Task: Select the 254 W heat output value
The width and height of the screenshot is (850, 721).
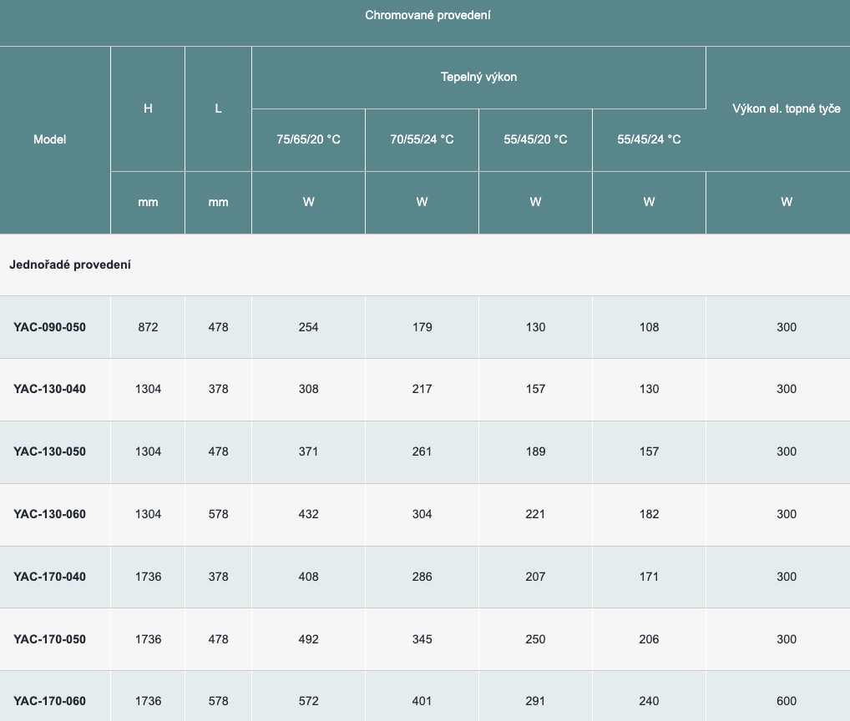Action: (x=308, y=327)
